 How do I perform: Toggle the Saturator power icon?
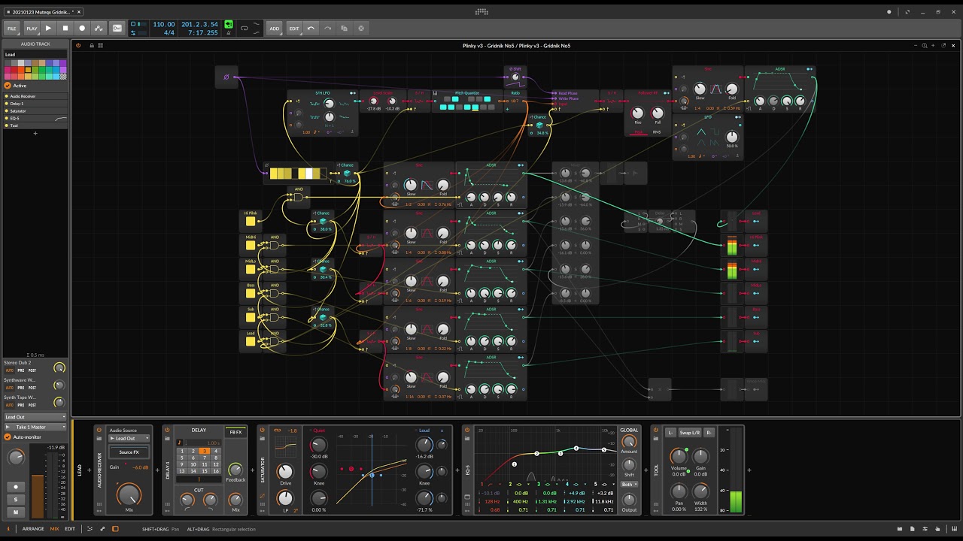pyautogui.click(x=262, y=430)
